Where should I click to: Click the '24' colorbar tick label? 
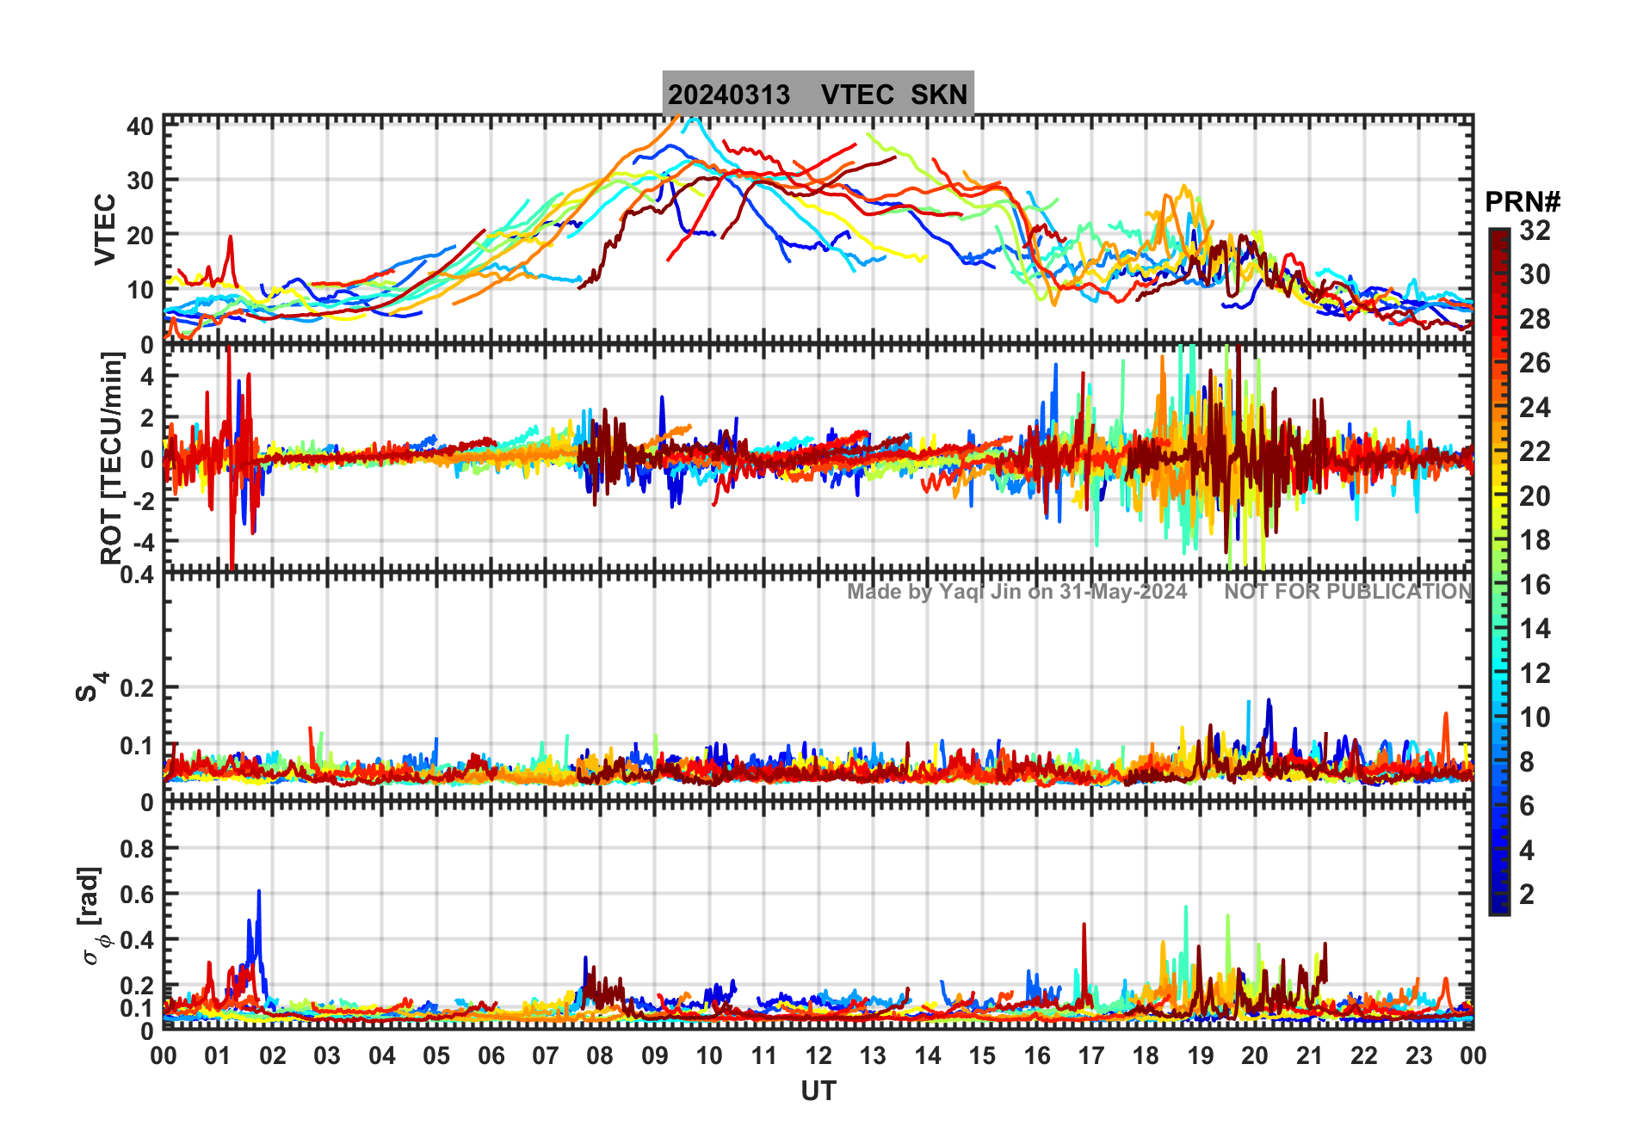coord(1535,407)
